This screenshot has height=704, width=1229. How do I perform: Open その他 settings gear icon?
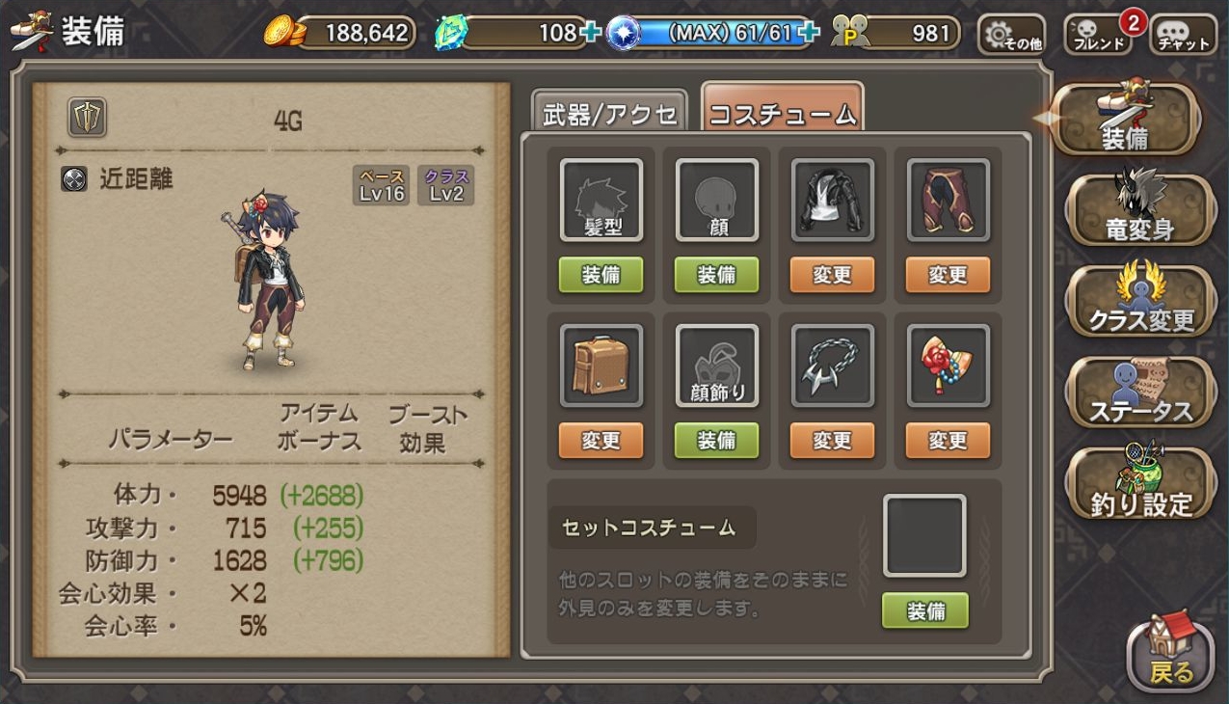pos(1010,34)
